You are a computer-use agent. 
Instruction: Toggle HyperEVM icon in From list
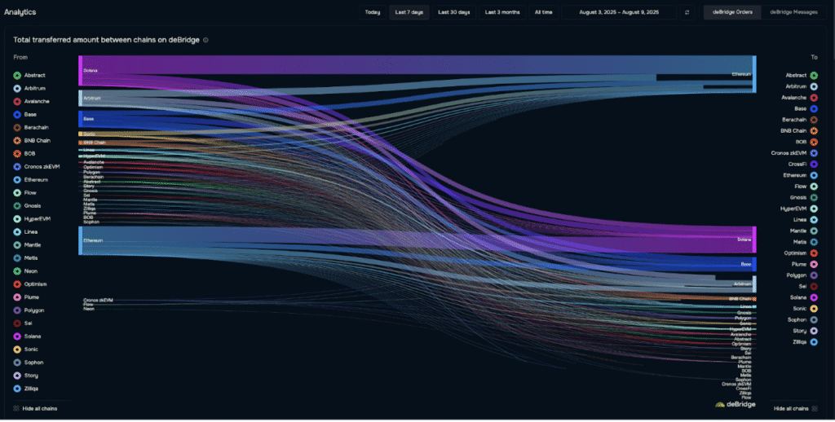pos(17,219)
